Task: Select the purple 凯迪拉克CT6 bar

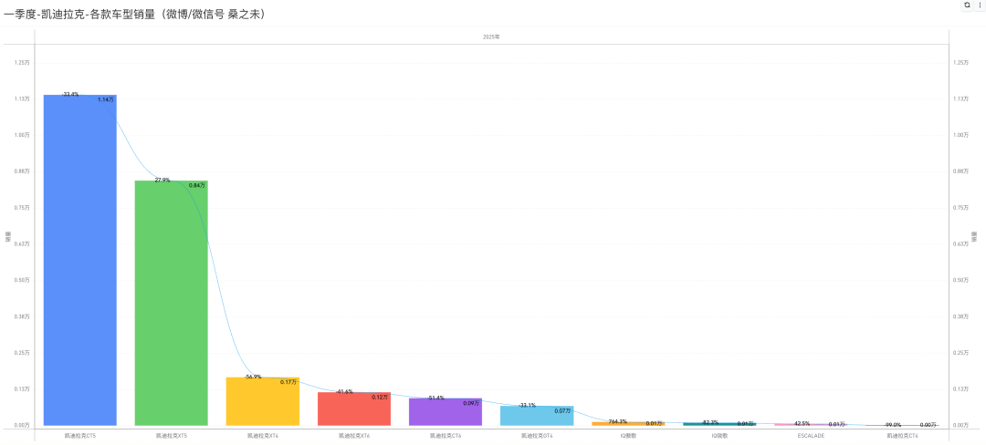Action: tap(446, 412)
